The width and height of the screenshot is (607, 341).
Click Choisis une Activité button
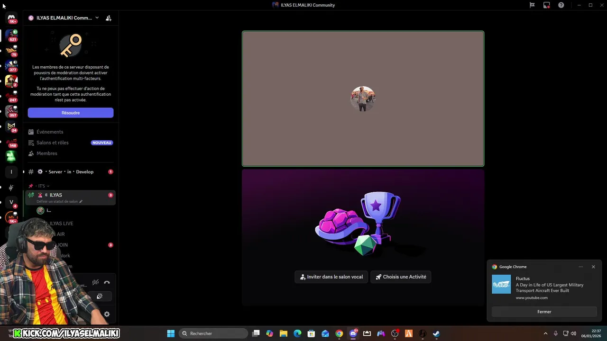pos(401,277)
